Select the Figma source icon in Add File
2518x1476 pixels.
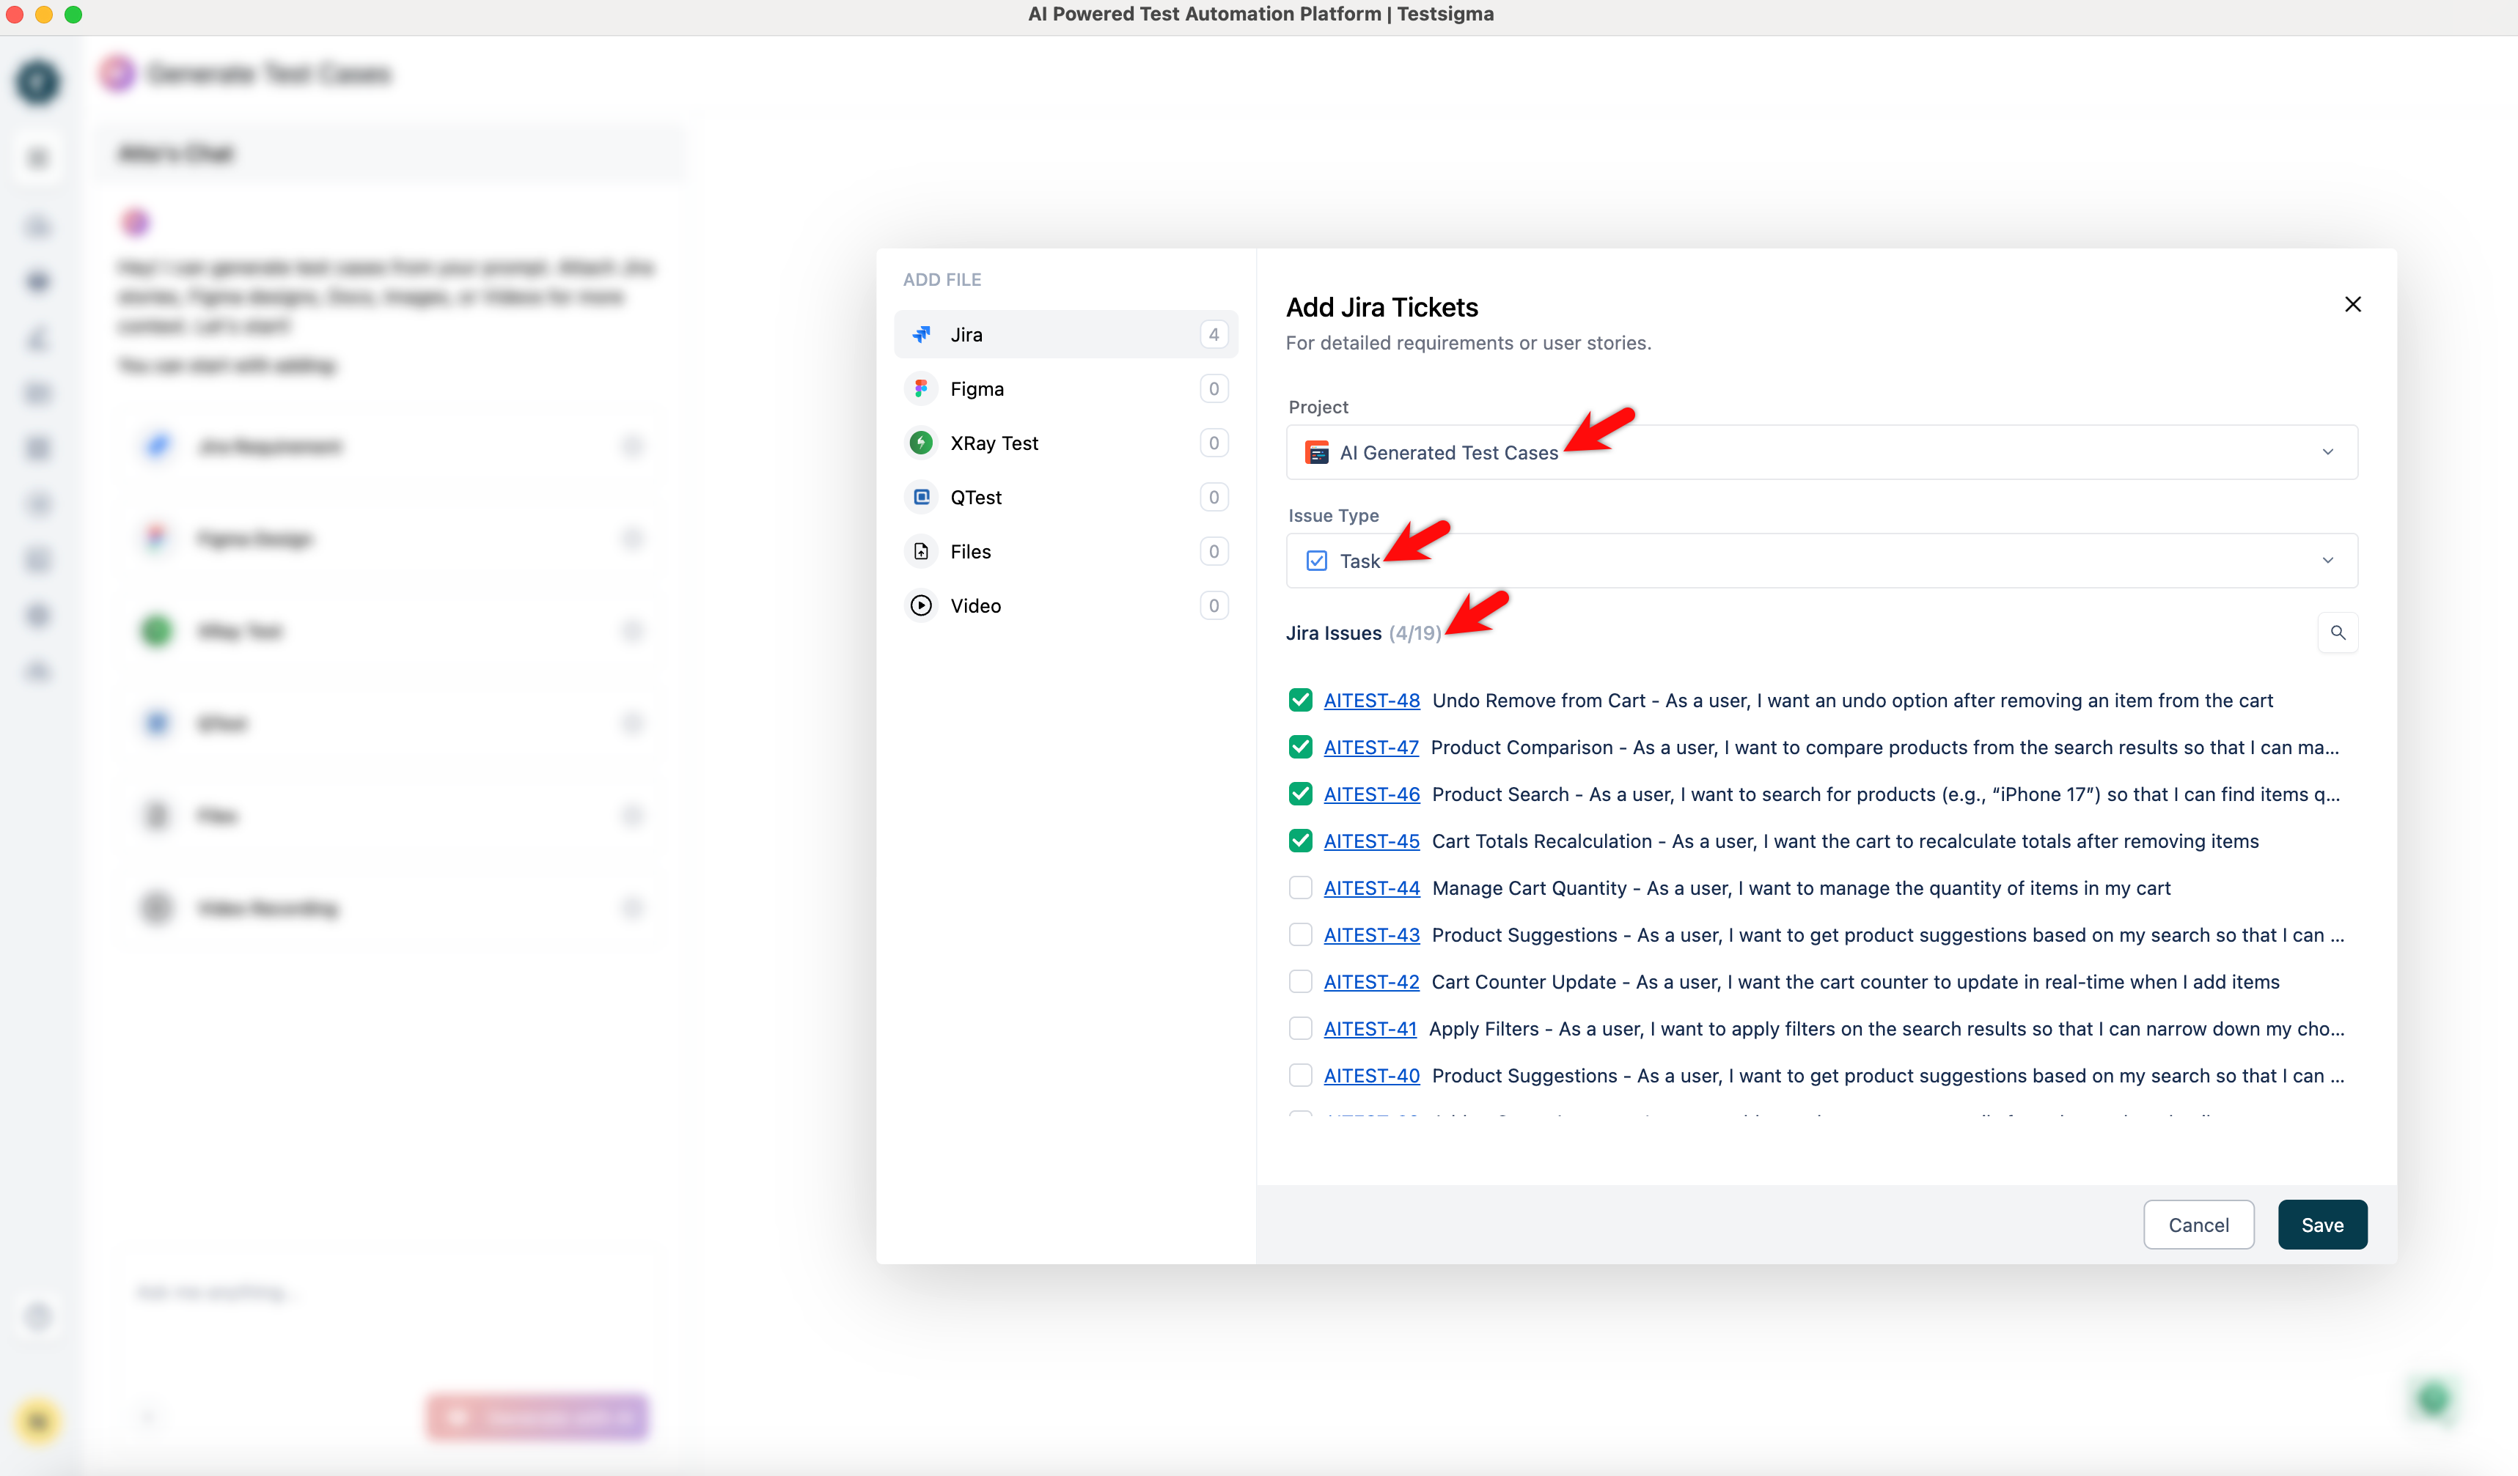[x=920, y=388]
